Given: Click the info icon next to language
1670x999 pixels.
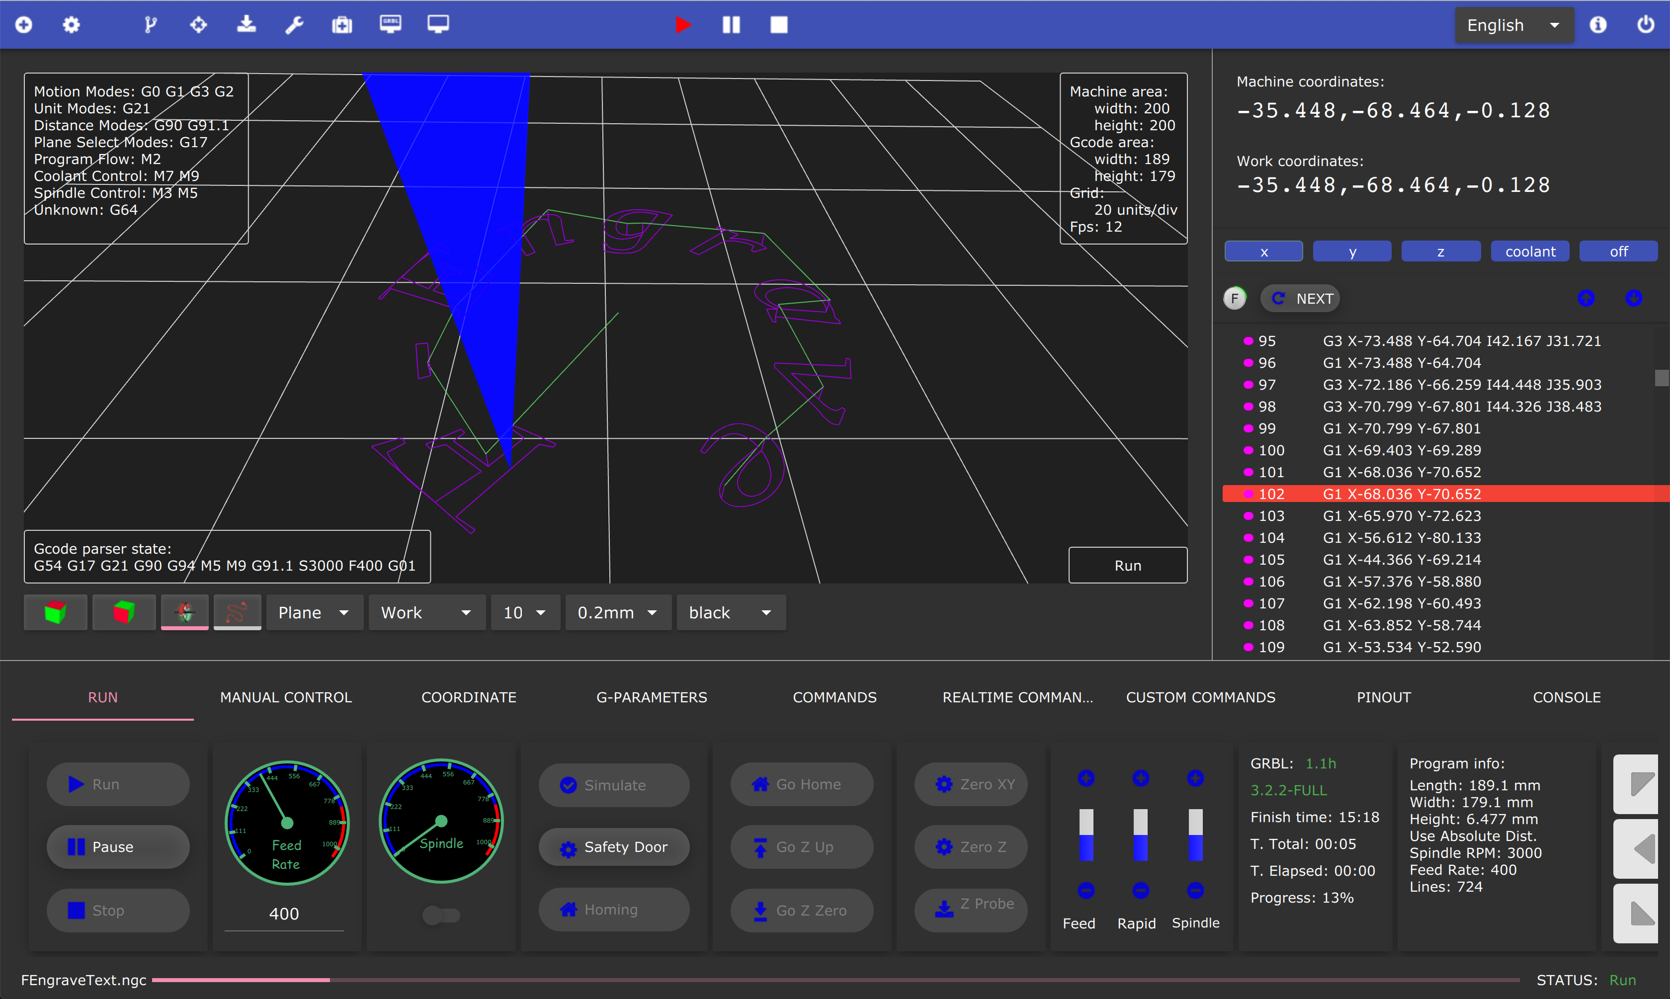Looking at the screenshot, I should pos(1598,25).
